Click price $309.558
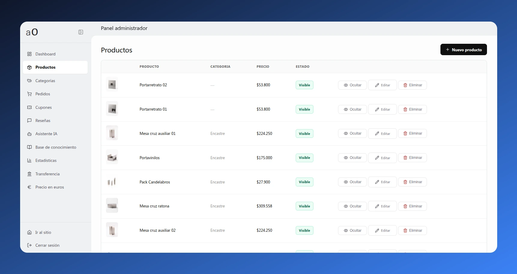This screenshot has height=274, width=517. [x=264, y=206]
